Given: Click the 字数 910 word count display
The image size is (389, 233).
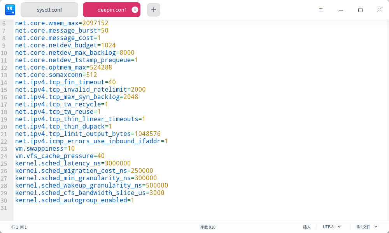Looking at the screenshot, I should (x=208, y=227).
